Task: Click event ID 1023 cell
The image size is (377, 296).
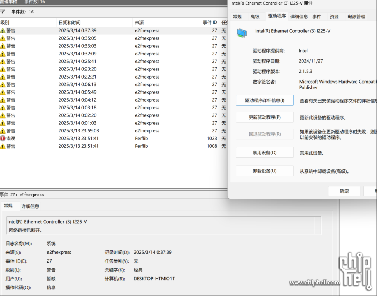Action: (x=212, y=139)
